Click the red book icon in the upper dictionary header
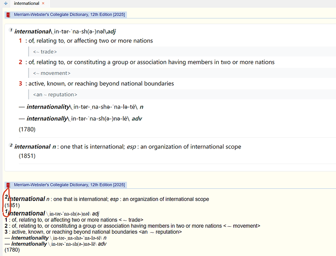This screenshot has width=336, height=256. 8,15
